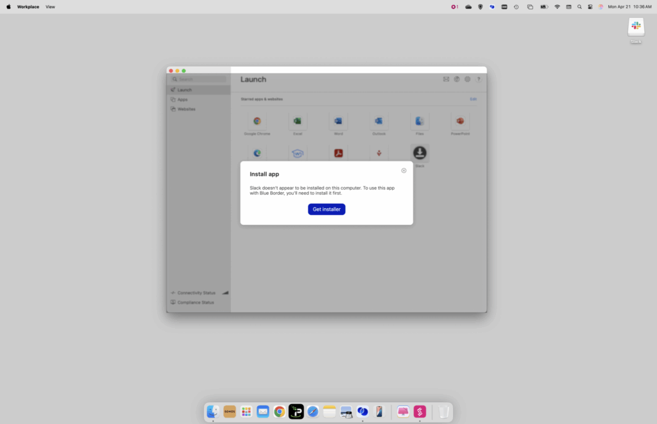
Task: Open the Slack file on desktop
Action: click(x=636, y=28)
